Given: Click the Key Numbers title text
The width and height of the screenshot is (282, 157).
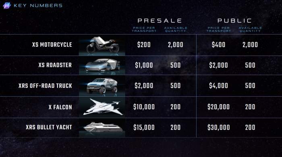Looking at the screenshot, I should pos(38,6).
